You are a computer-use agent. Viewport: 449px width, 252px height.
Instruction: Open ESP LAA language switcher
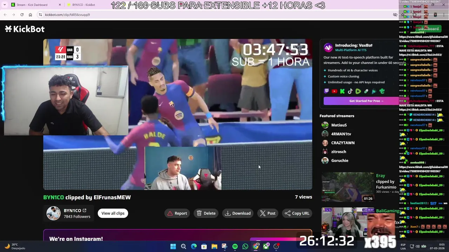point(403,246)
